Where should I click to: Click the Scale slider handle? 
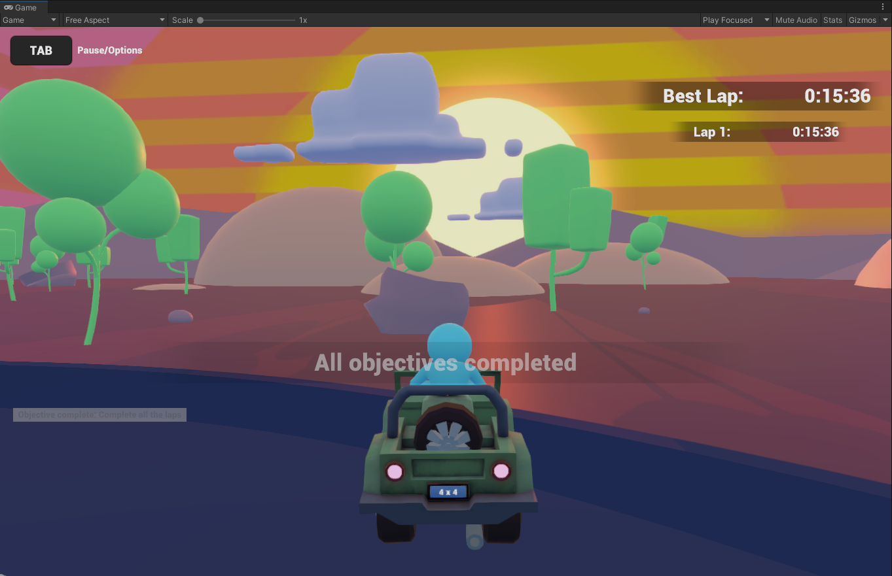200,20
